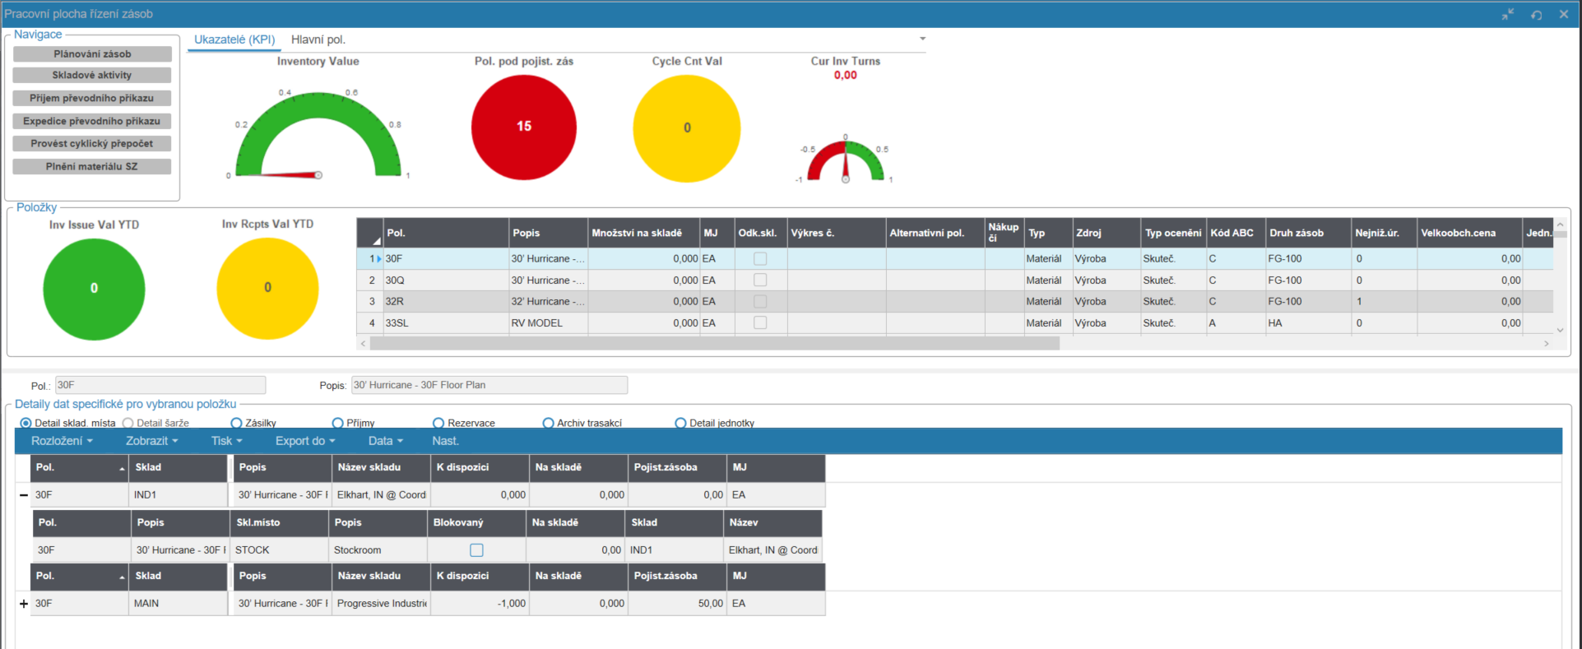
Task: Toggle the Blokovaný checkbox for STOCK
Action: click(476, 550)
